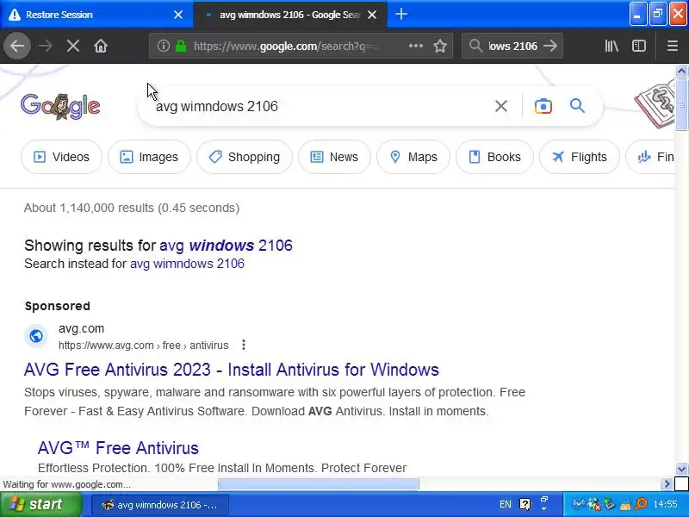Click the orange magnifier tray icon

coord(641,504)
